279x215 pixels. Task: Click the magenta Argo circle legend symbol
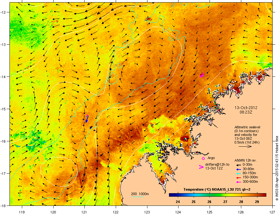pos(203,158)
